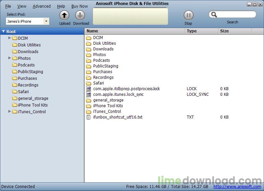Expand the iTunes_Control tree node
The width and height of the screenshot is (264, 191).
[10, 112]
